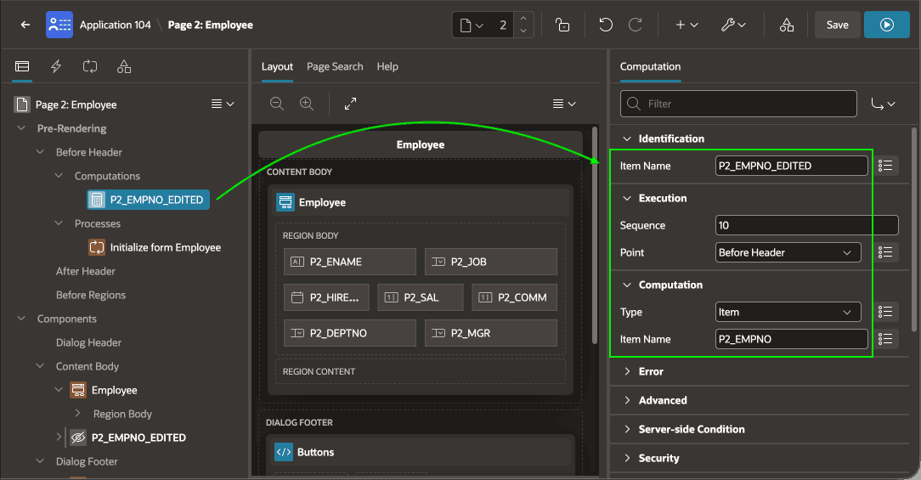Open the Type dropdown set to Item
The width and height of the screenshot is (921, 480).
pyautogui.click(x=788, y=312)
